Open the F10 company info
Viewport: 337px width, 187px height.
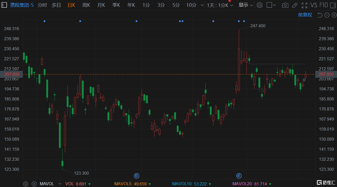pyautogui.click(x=324, y=5)
